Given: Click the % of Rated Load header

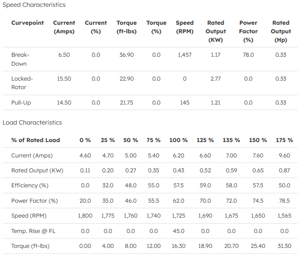Looking at the screenshot, I should point(36,140).
